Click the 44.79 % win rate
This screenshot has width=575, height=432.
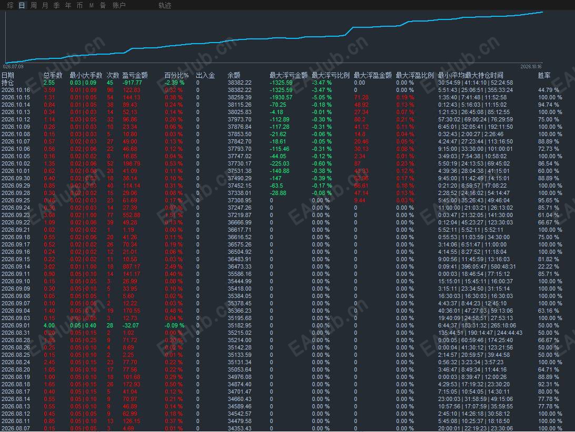549,90
